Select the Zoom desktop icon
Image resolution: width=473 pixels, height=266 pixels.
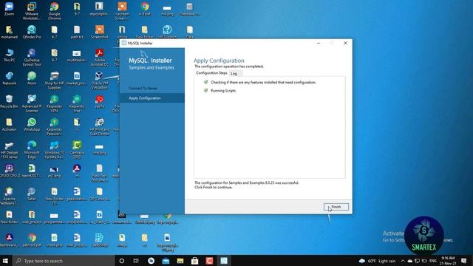tap(9, 9)
